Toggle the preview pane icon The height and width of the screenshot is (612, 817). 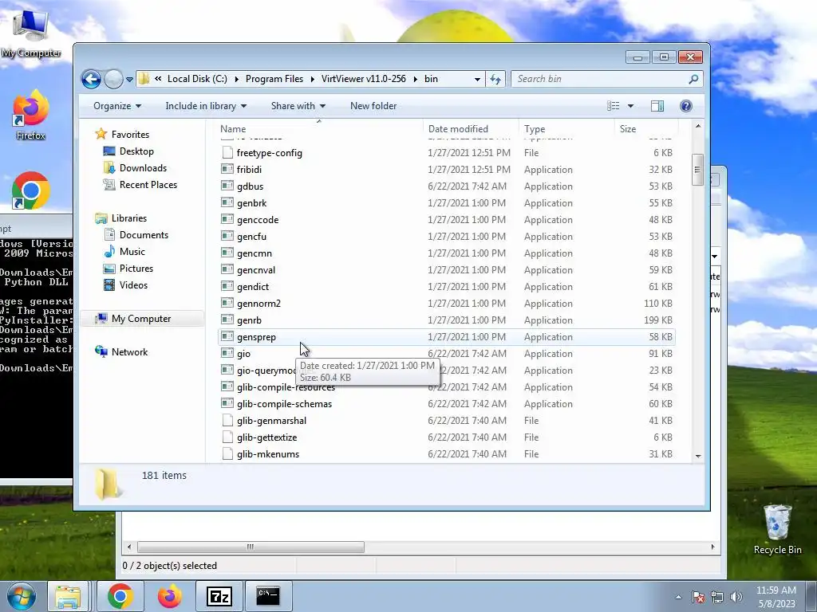click(657, 106)
